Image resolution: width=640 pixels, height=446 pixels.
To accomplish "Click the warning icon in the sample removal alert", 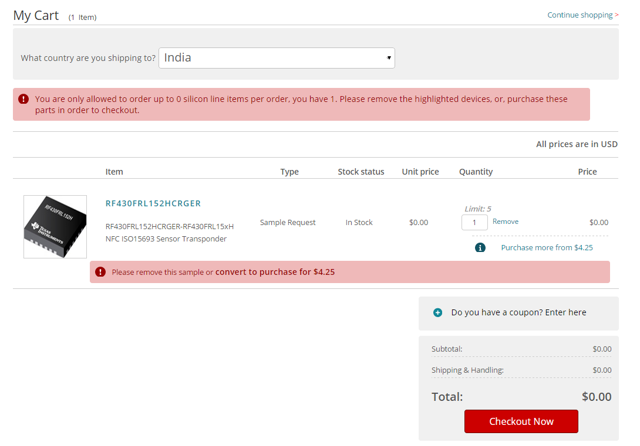I will [x=100, y=272].
